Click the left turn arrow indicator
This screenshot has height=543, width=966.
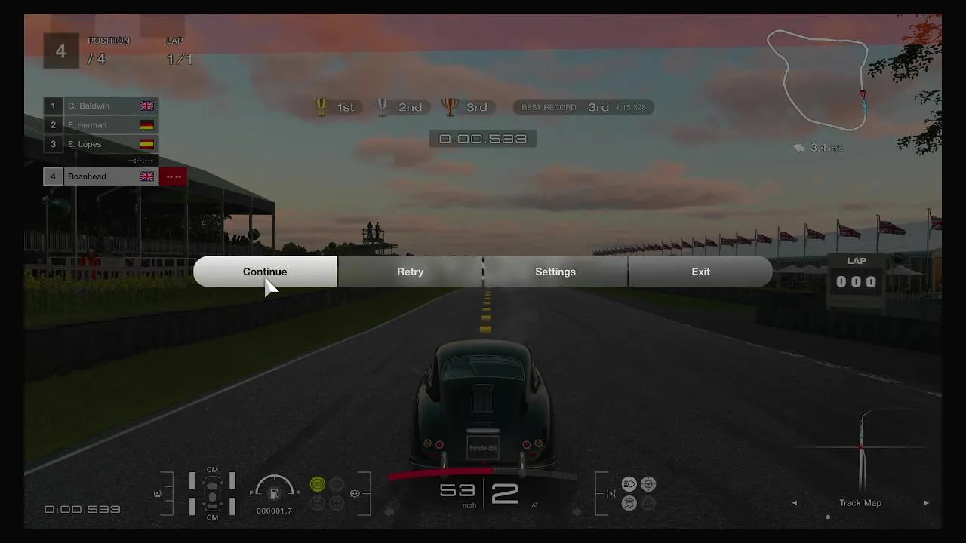pos(389,512)
